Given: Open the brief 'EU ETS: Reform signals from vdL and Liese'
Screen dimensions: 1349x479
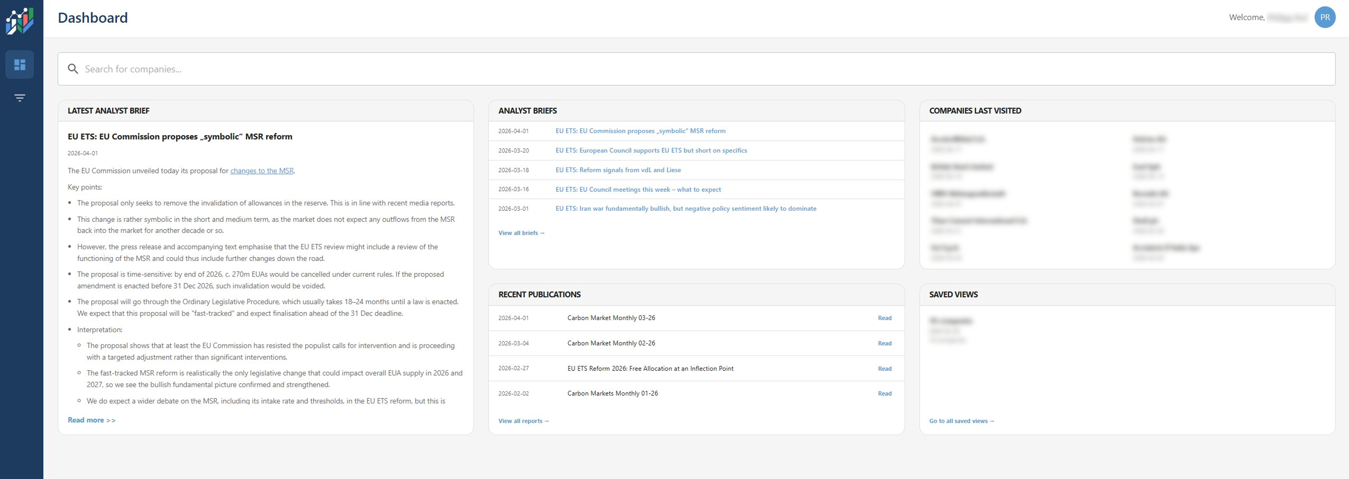Looking at the screenshot, I should [x=618, y=170].
